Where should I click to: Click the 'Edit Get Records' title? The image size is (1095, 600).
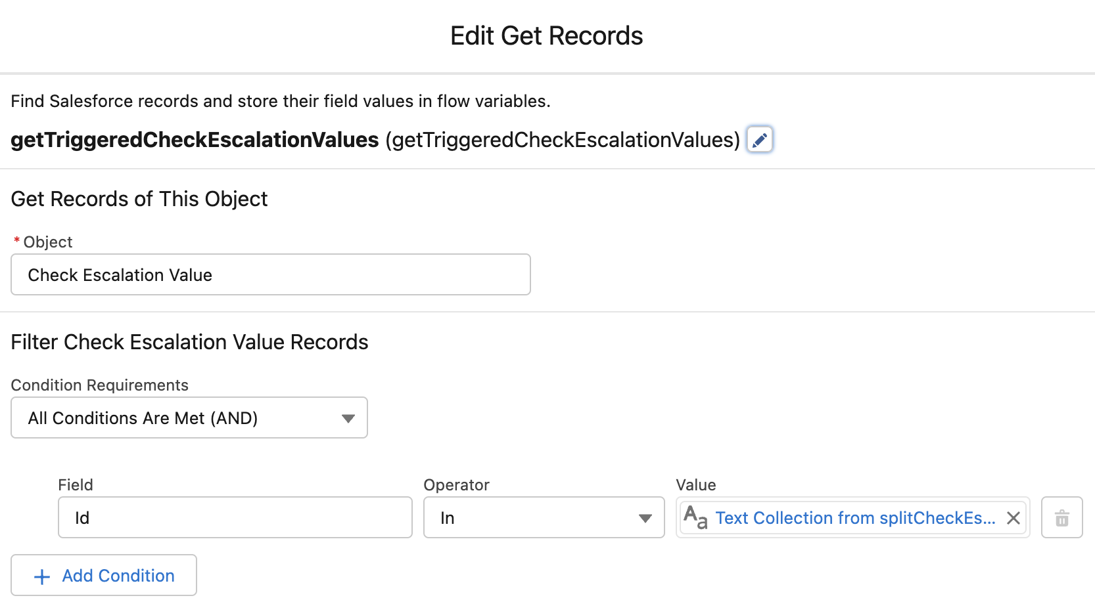pos(546,36)
